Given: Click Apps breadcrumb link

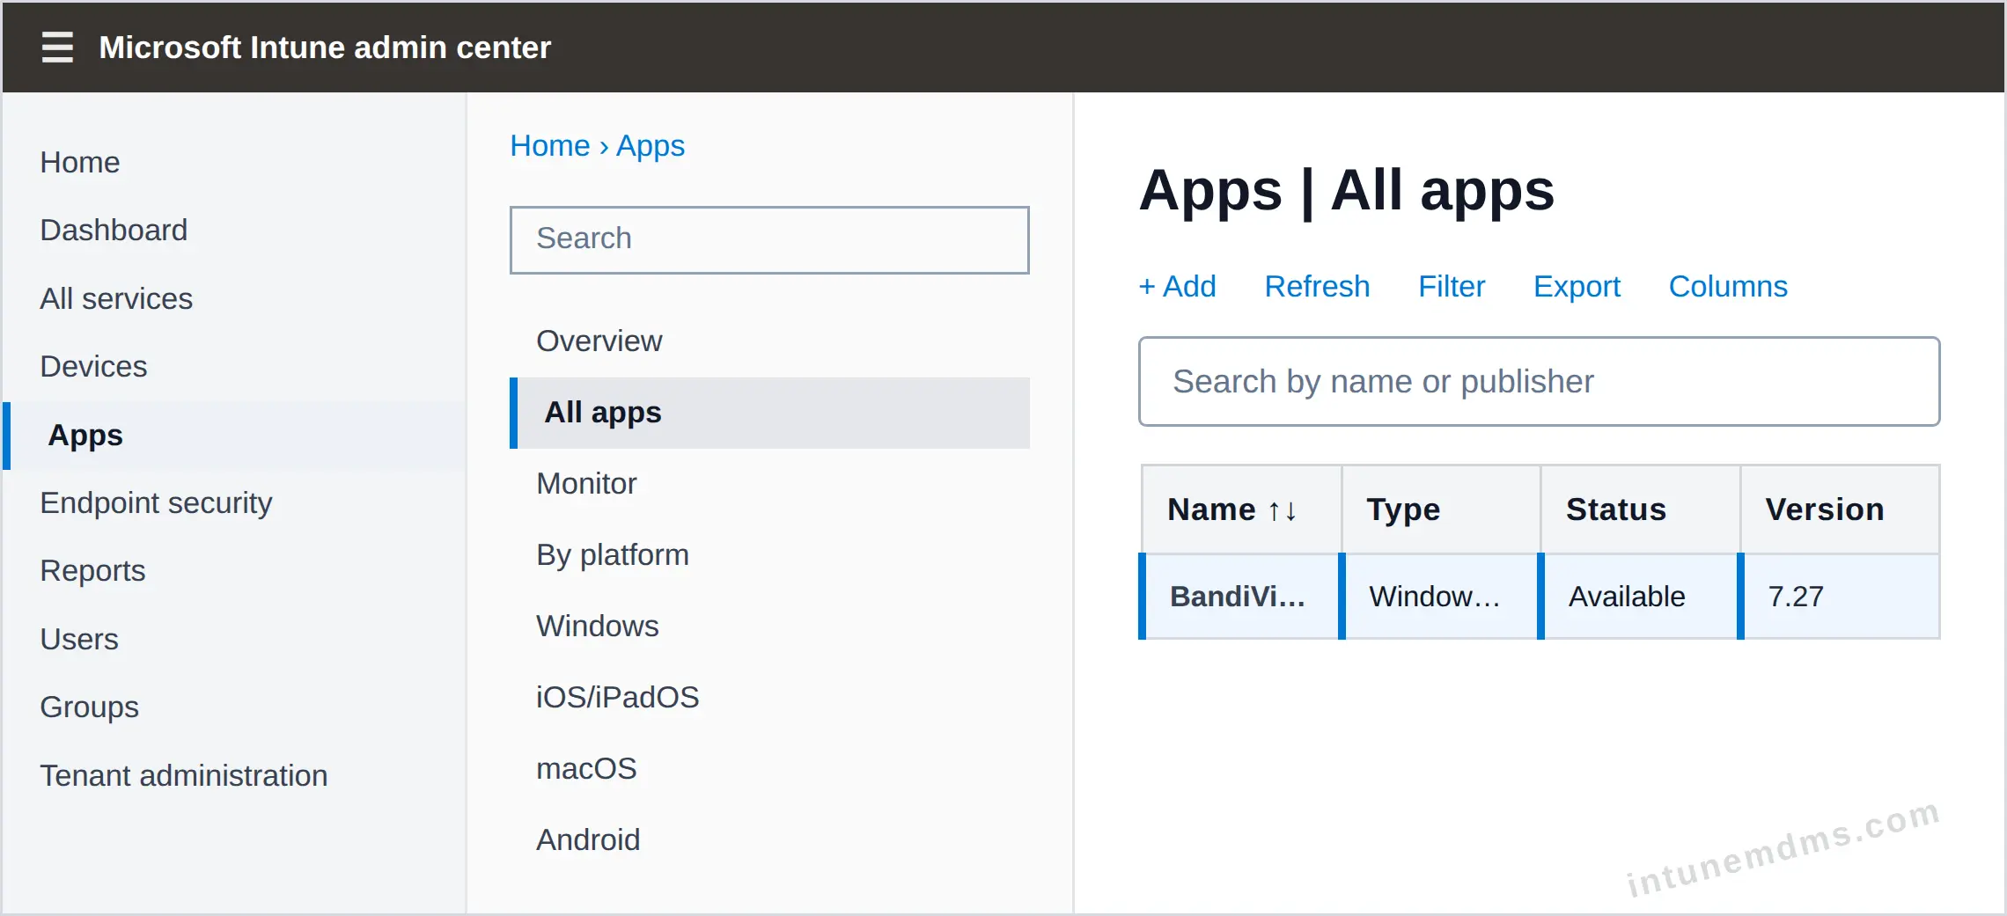Looking at the screenshot, I should tap(650, 145).
